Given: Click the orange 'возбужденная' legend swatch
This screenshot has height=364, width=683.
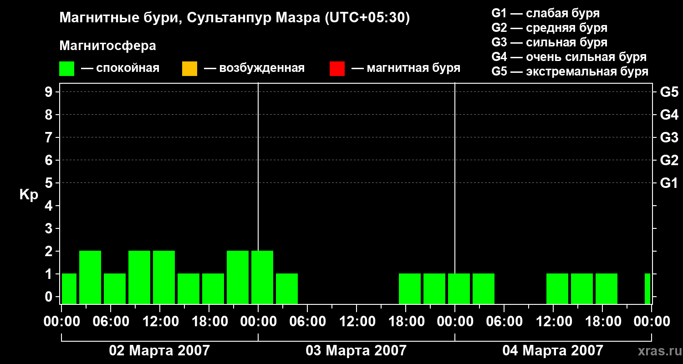Looking at the screenshot, I should (189, 69).
